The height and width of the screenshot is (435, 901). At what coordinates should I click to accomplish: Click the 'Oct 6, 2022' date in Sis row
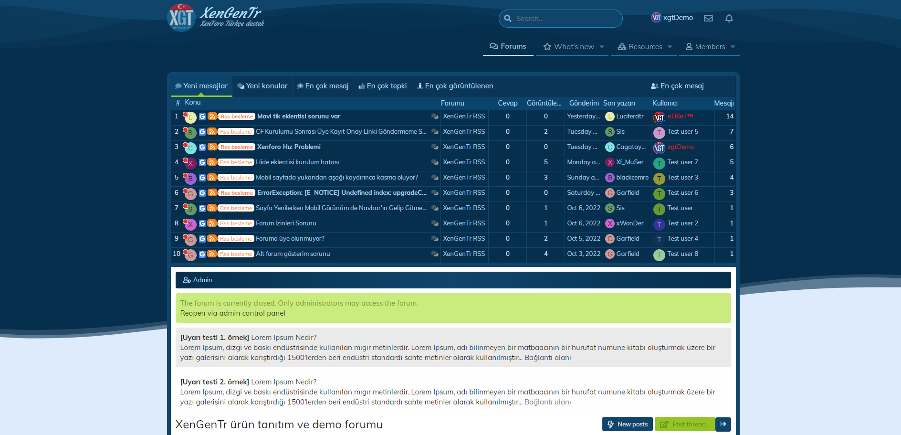584,208
